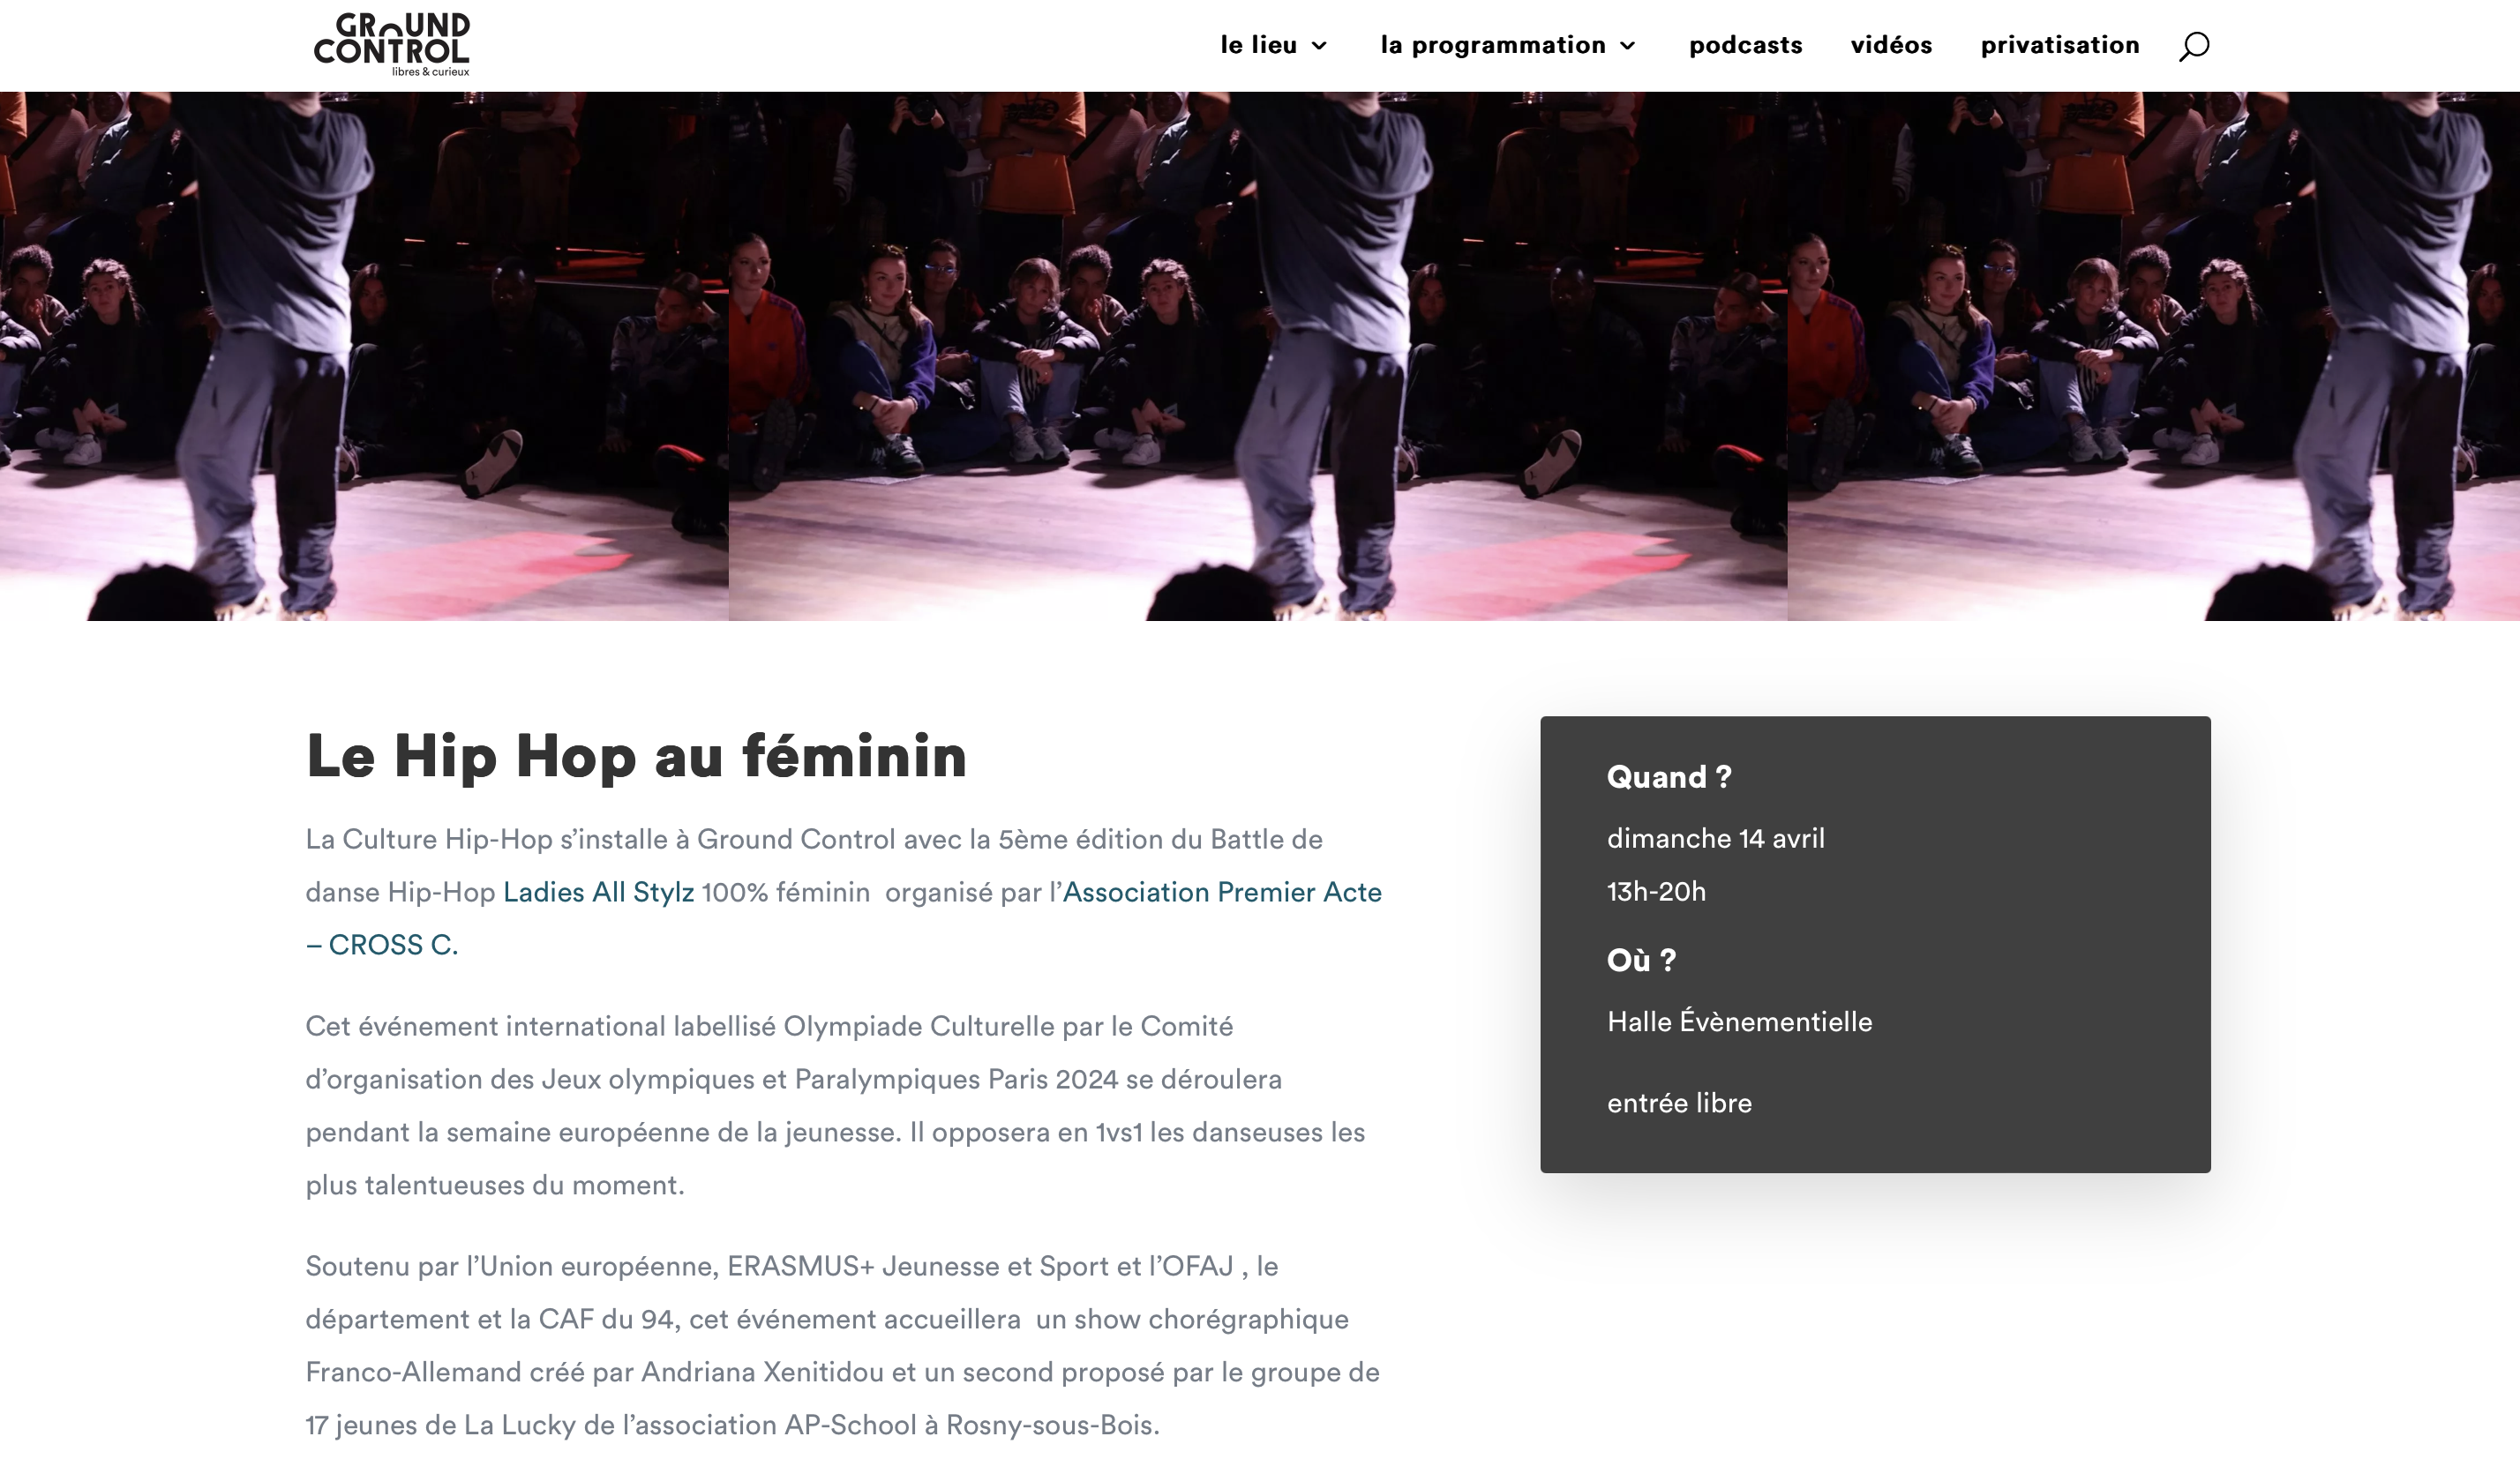The height and width of the screenshot is (1459, 2520).
Task: Go to the vidéos page
Action: pyautogui.click(x=1891, y=45)
